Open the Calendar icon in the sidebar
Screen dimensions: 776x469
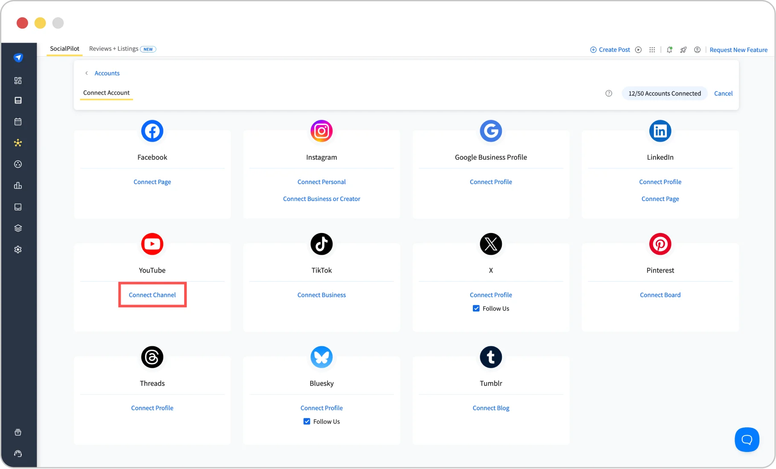tap(18, 121)
